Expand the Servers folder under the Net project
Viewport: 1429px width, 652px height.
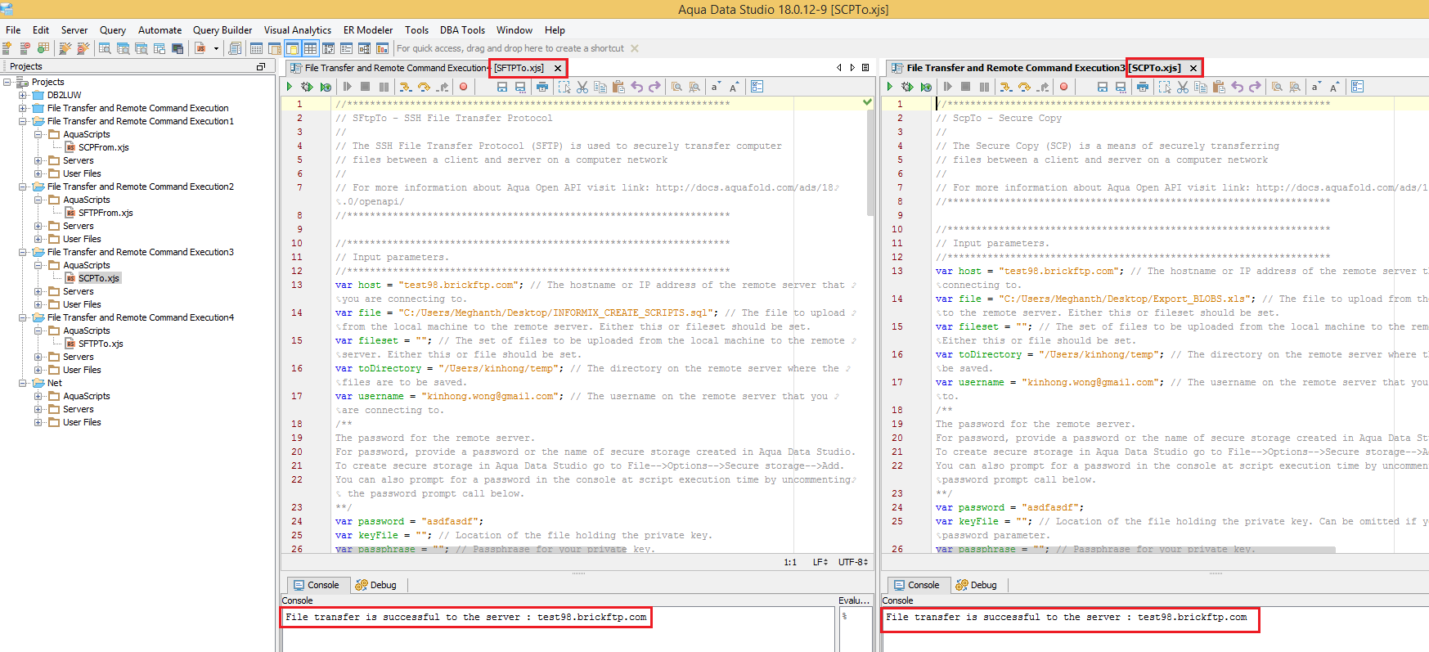tap(38, 409)
